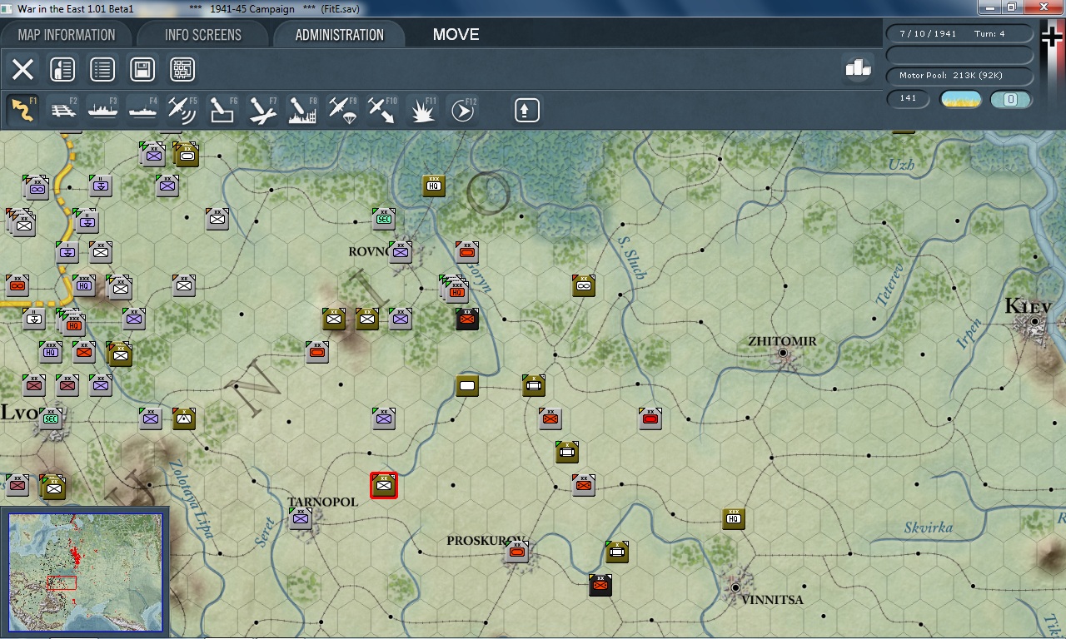Click the X exit icon in administration toolbar
This screenshot has width=1066, height=639.
coord(22,69)
